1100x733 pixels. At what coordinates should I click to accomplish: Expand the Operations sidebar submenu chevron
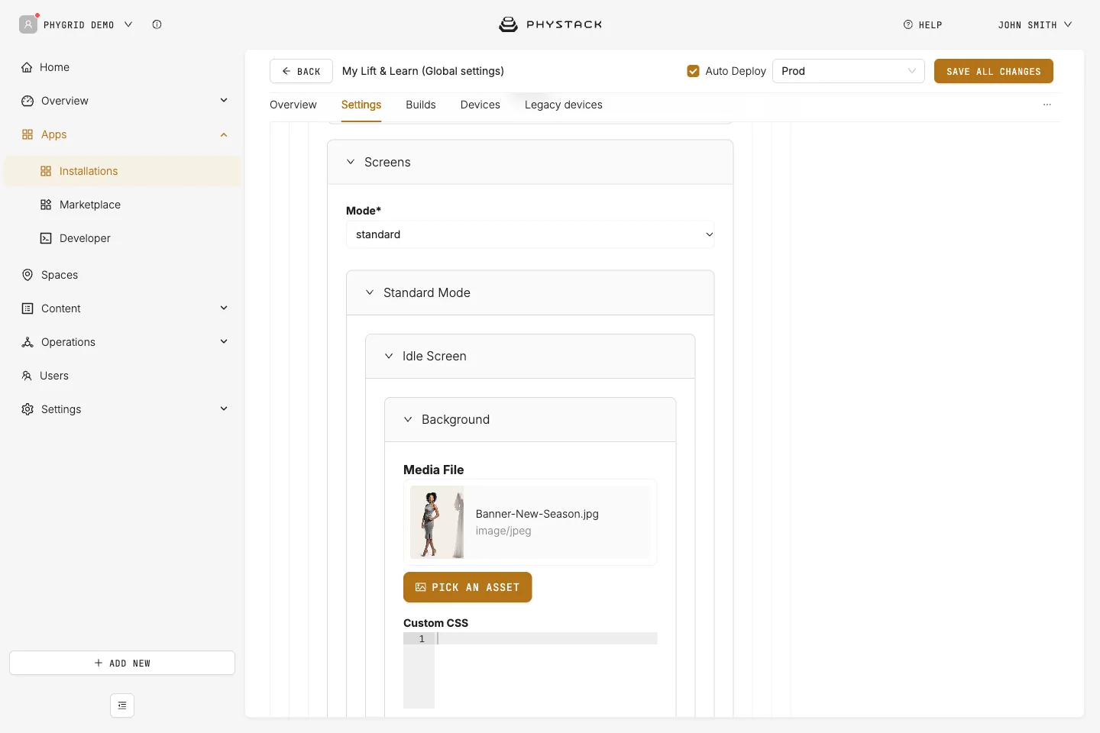(224, 341)
